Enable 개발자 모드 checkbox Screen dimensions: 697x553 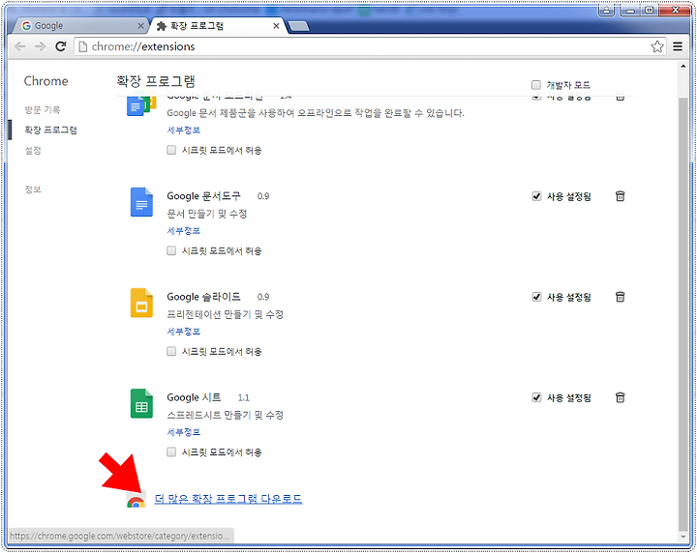point(536,84)
